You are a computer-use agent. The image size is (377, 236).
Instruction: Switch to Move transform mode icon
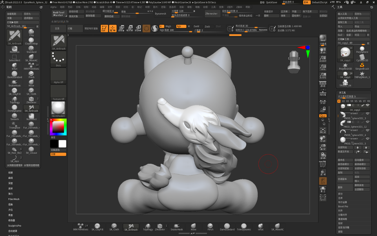click(x=121, y=28)
